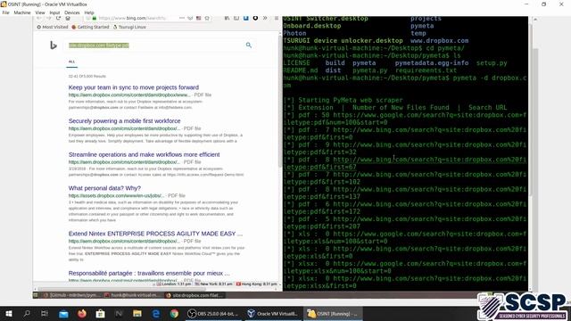Viewport: 571px width, 321px height.
Task: Switch to hunk@hunk-virtual-machine terminal task
Action: point(132,295)
